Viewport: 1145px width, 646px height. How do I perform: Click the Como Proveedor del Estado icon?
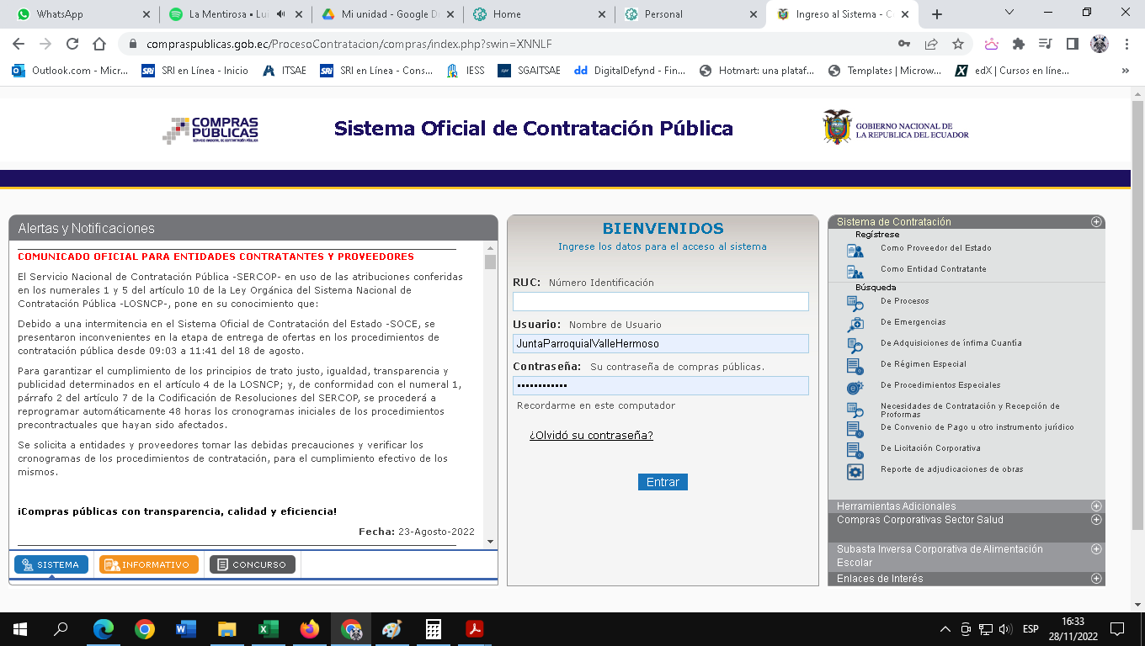[x=855, y=249]
